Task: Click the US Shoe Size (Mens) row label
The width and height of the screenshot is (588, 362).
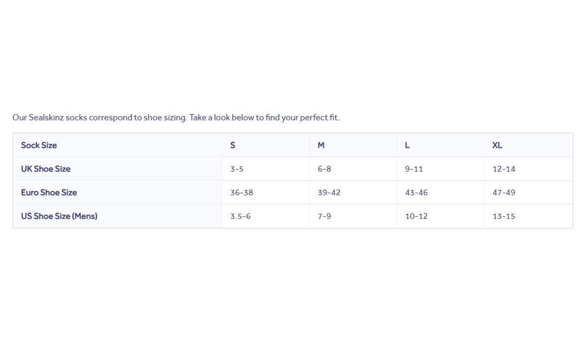Action: 59,216
